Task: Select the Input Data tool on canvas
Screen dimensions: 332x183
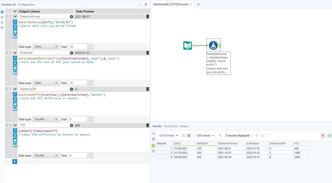Action: (188, 45)
